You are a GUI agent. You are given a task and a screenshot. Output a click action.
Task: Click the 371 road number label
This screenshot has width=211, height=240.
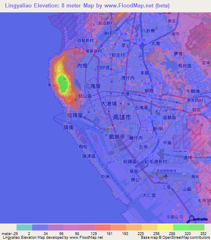[150, 155]
